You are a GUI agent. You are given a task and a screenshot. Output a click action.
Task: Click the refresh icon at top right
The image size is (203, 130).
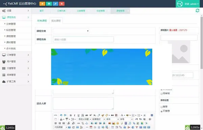pyautogui.click(x=197, y=10)
